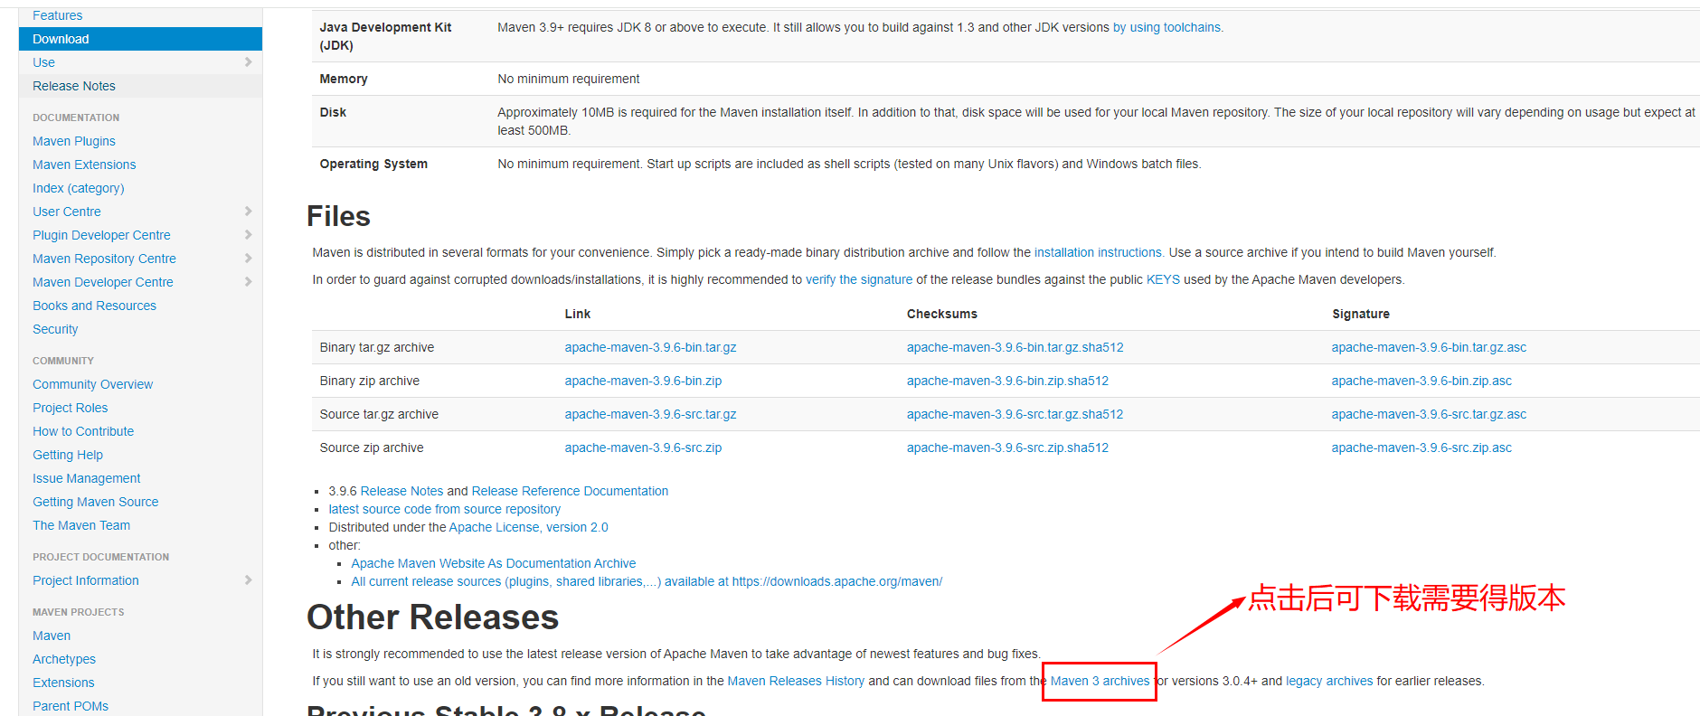Download apache-maven-3.9.6-src.zip
1700x716 pixels.
[x=643, y=447]
